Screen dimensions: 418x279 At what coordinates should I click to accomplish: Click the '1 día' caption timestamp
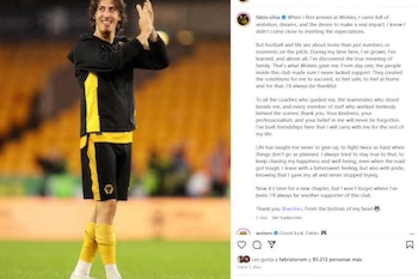[261, 218]
